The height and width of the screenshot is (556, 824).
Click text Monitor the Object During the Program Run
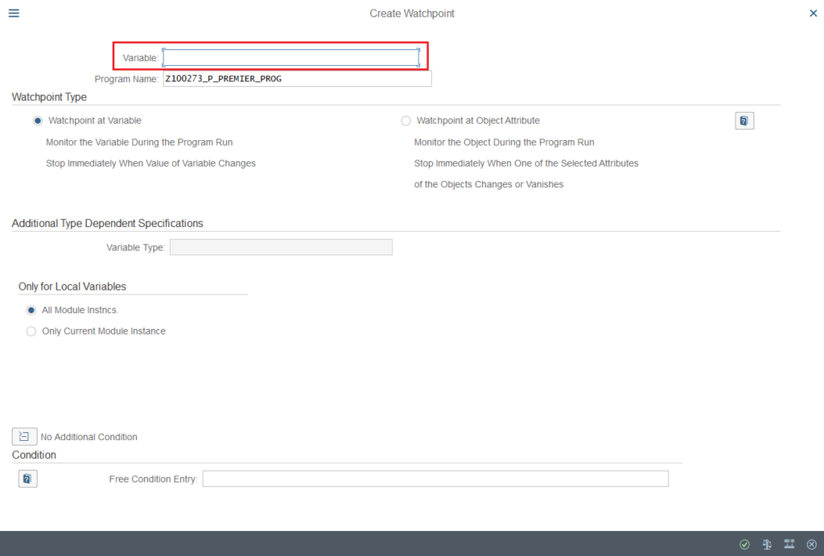504,142
